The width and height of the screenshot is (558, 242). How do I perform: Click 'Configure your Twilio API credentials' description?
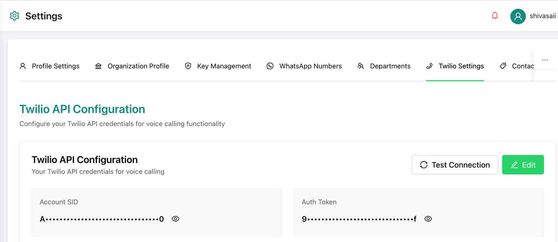coord(122,124)
